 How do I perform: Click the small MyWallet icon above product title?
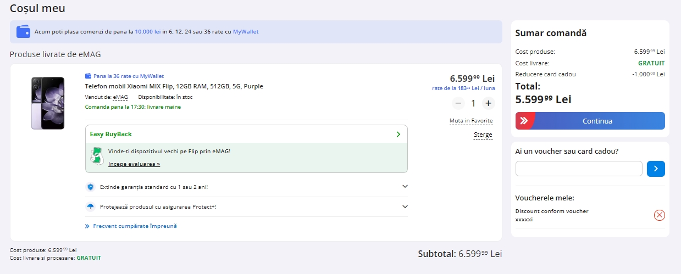click(88, 76)
